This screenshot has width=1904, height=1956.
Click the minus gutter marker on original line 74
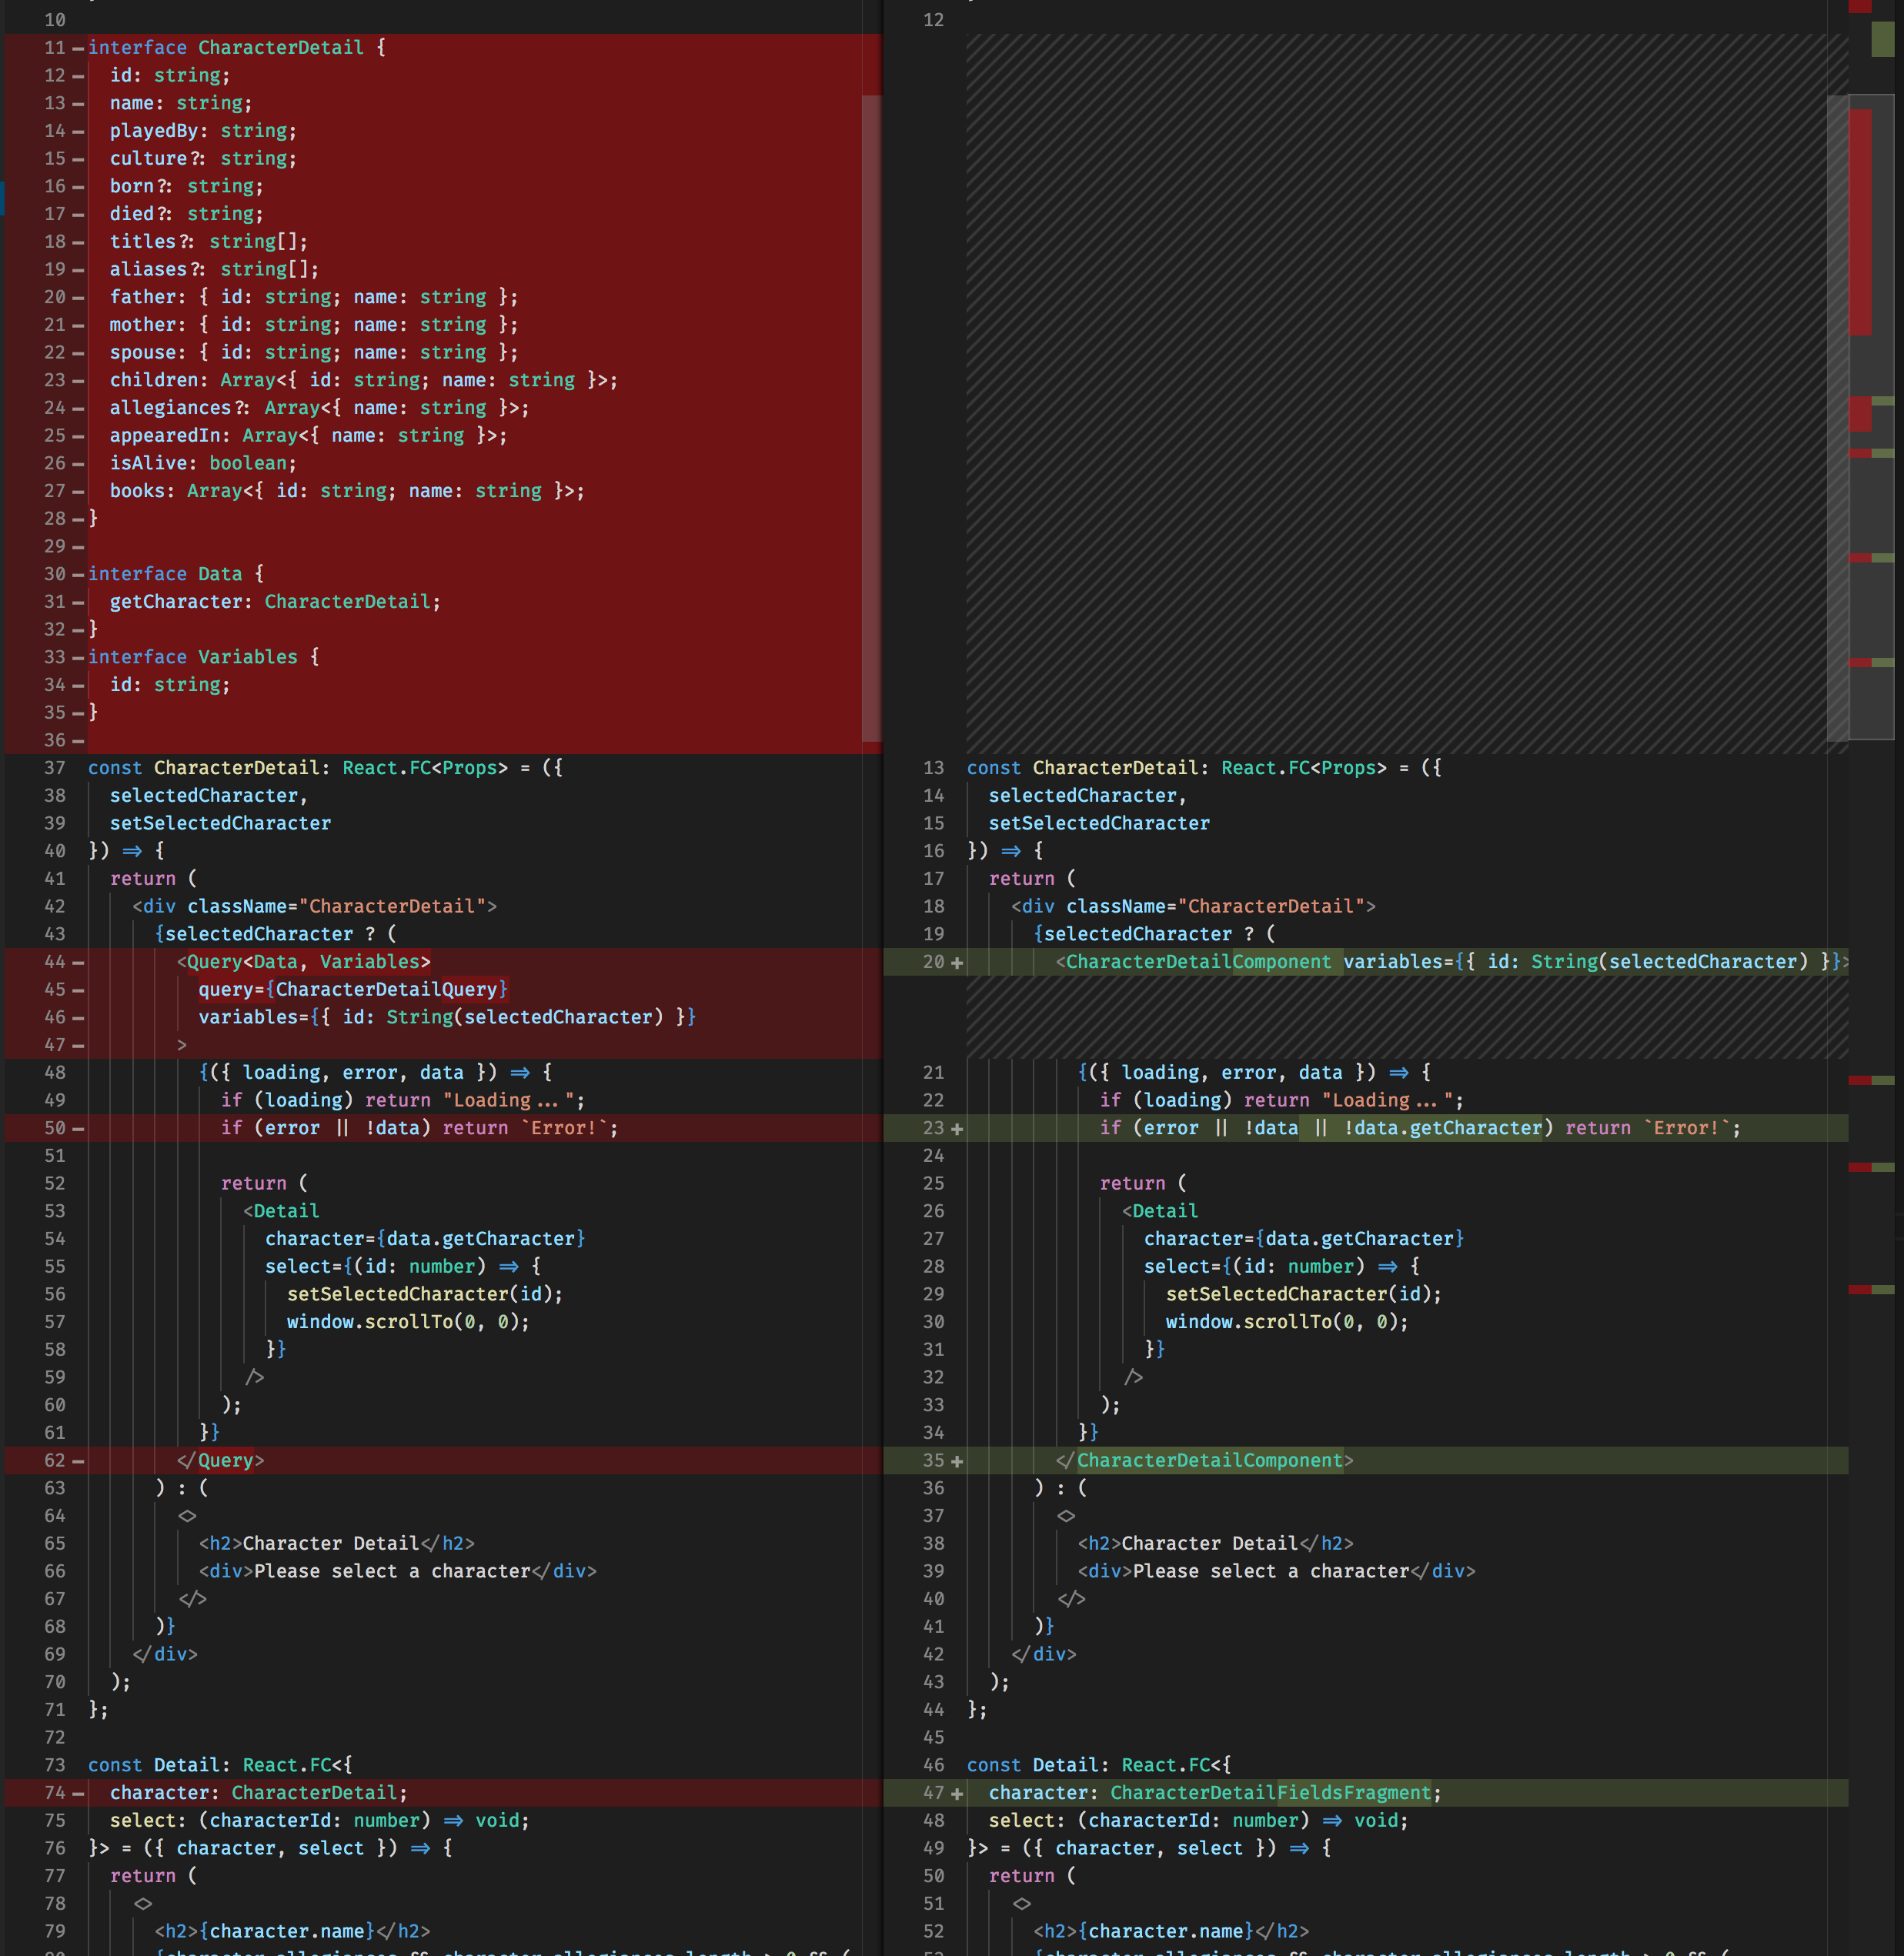[x=78, y=1793]
